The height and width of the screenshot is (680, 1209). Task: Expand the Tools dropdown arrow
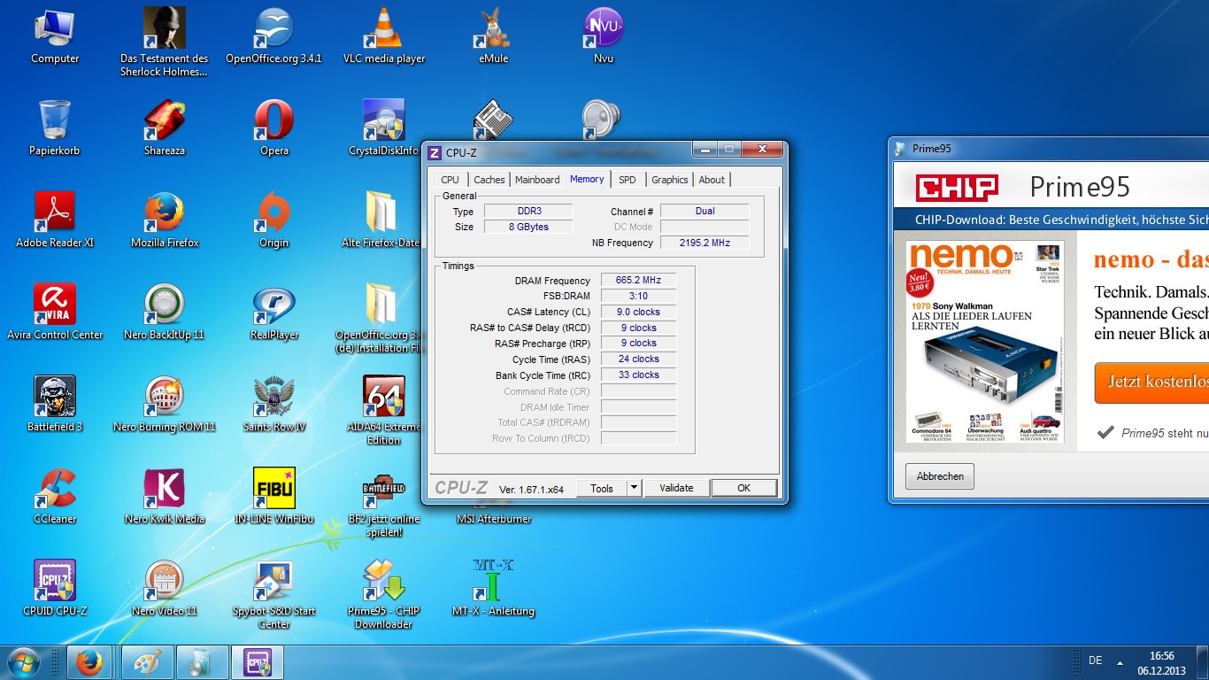634,488
